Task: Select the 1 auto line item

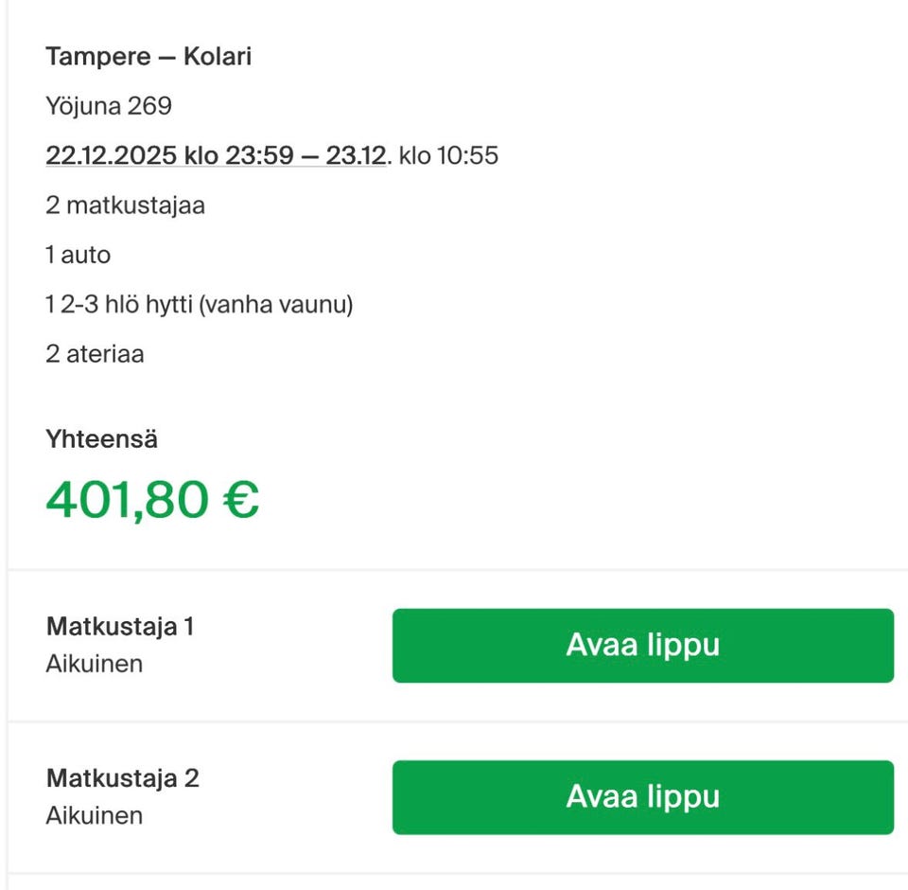Action: pos(78,254)
